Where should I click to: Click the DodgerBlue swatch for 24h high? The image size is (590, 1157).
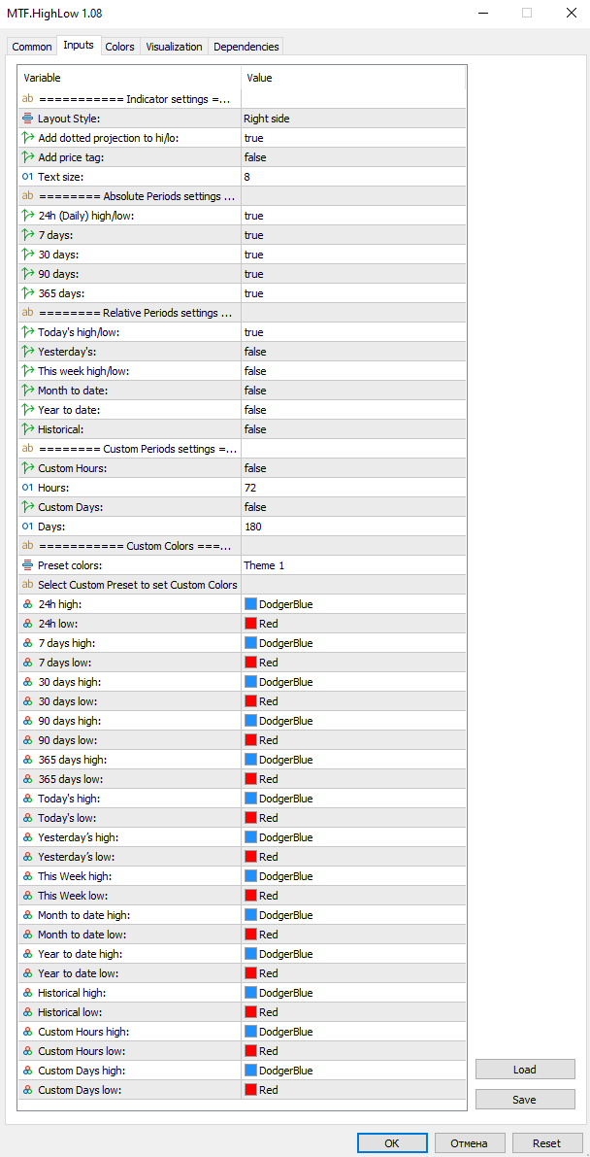pyautogui.click(x=250, y=604)
